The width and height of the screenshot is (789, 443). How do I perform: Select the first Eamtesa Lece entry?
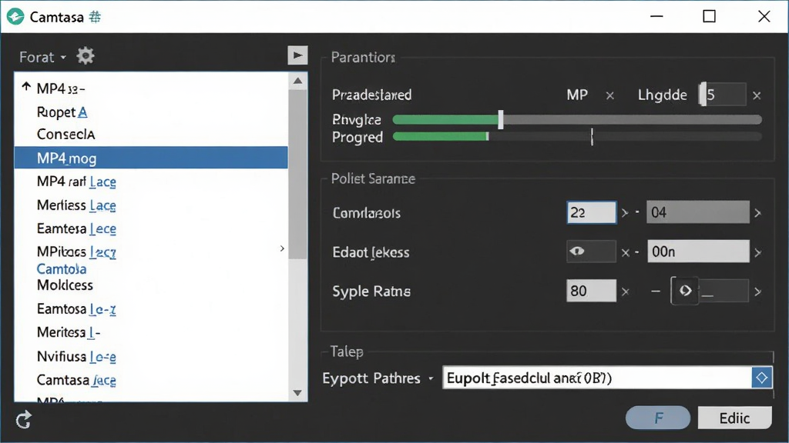click(76, 228)
